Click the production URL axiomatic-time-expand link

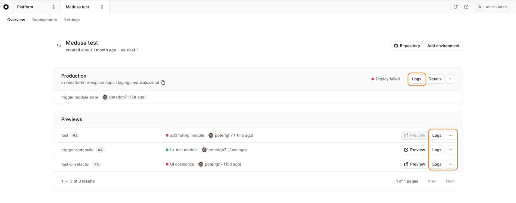point(110,83)
